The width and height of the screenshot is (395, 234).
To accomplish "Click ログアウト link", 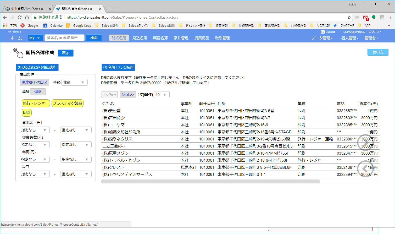I will coord(375,32).
